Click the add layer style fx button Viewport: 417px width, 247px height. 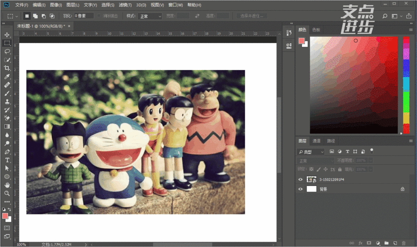(x=361, y=243)
